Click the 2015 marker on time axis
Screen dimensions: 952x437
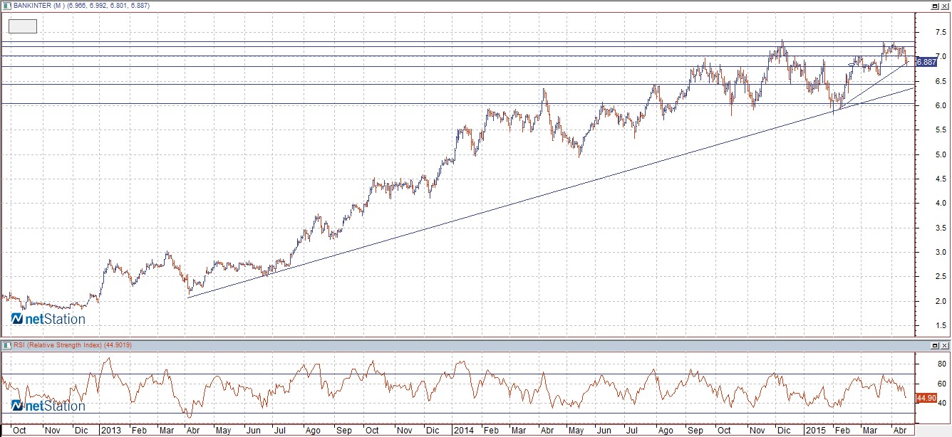tap(814, 431)
